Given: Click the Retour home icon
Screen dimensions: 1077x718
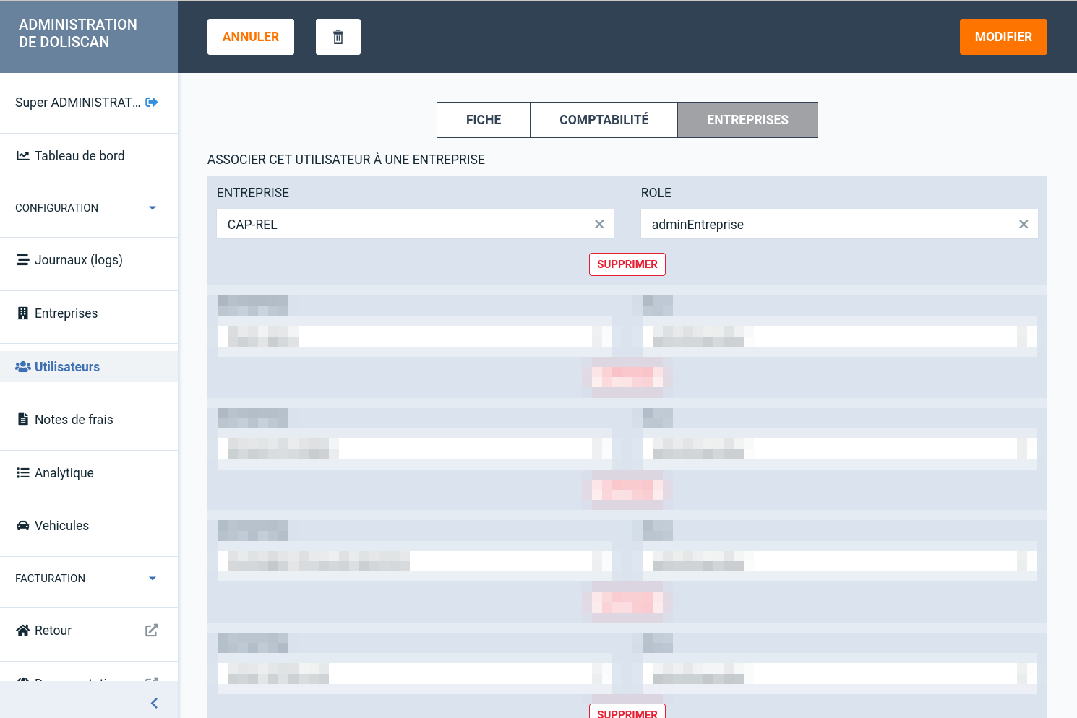Looking at the screenshot, I should 23,631.
